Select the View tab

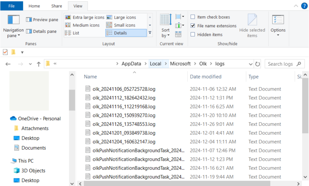coord(78,6)
